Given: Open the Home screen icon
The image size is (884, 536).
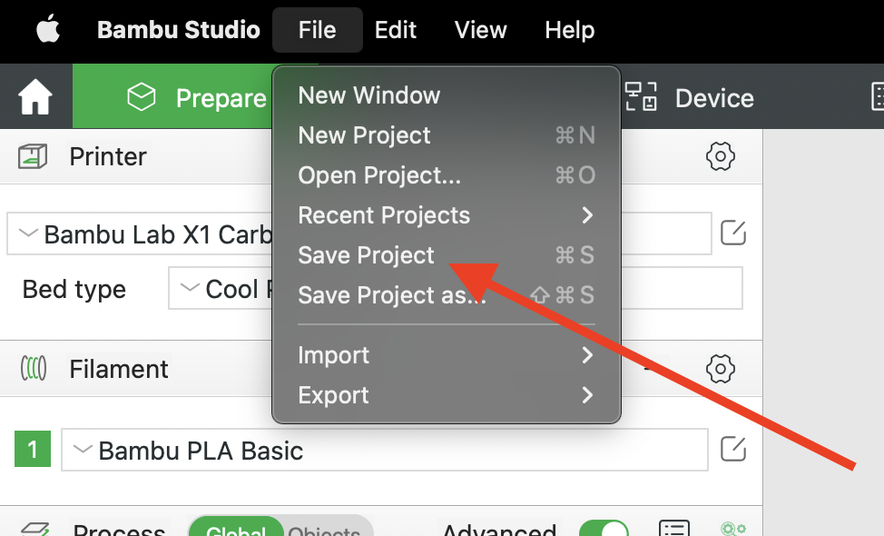Looking at the screenshot, I should point(34,96).
